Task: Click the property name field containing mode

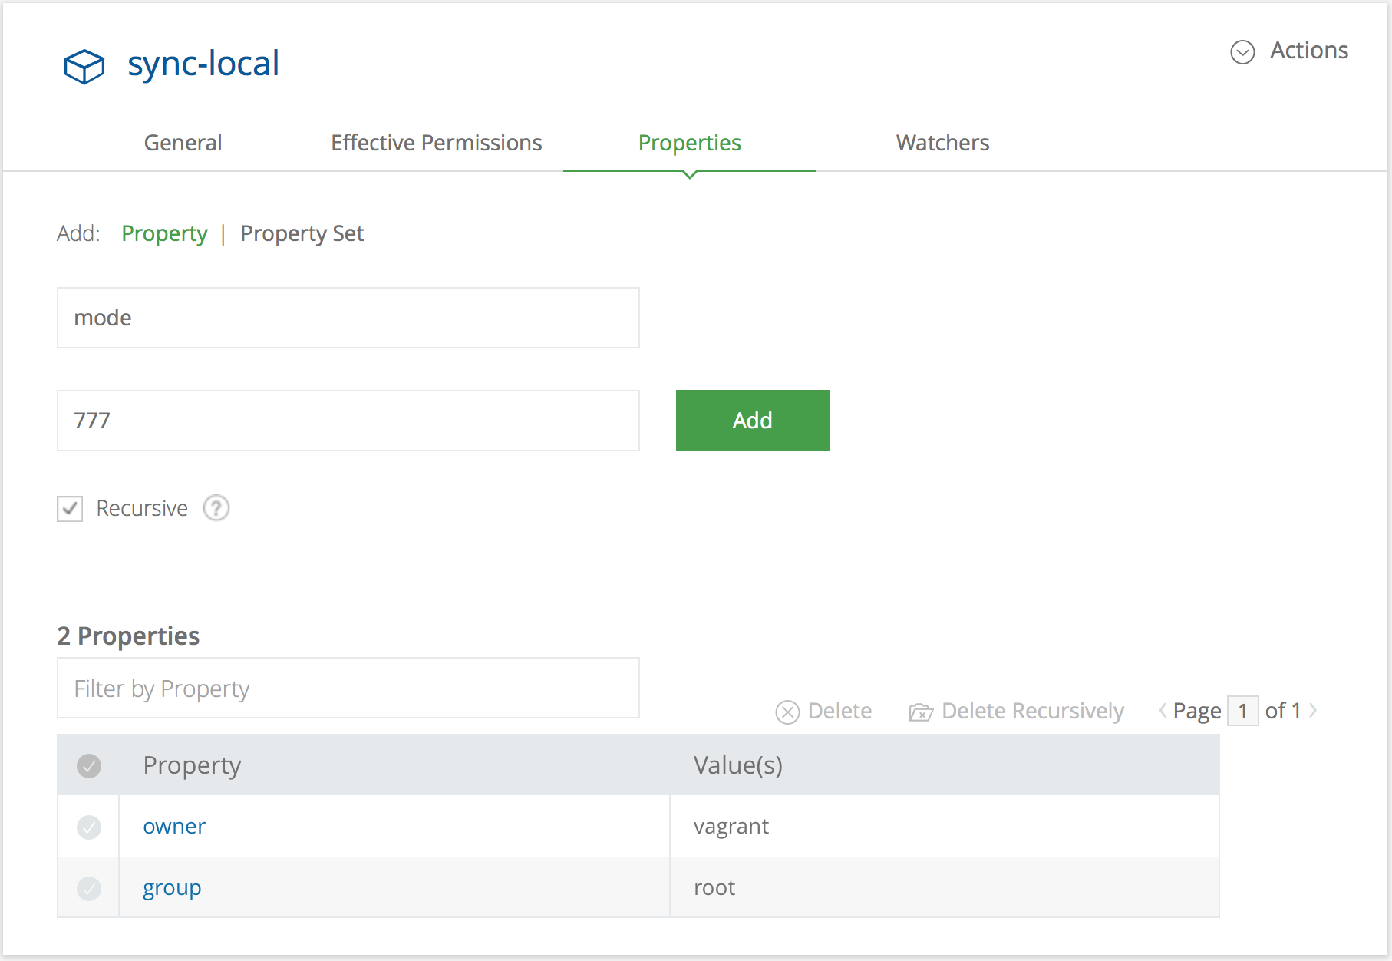Action: [x=348, y=318]
